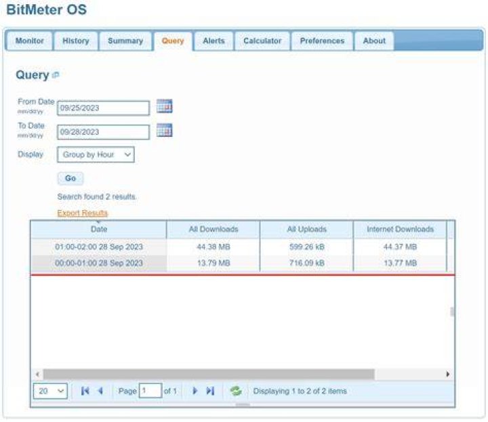Image resolution: width=488 pixels, height=422 pixels.
Task: Click 'Displaying 1 to 2 of 2 items' status
Action: click(x=300, y=391)
